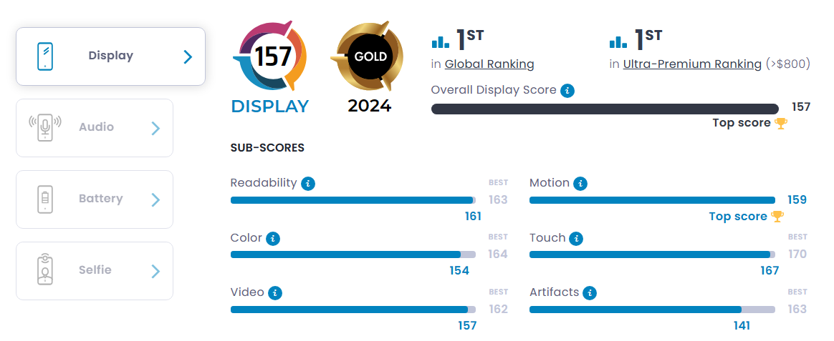The height and width of the screenshot is (341, 834).
Task: Click the microphone icon on Audio tab
Action: pyautogui.click(x=45, y=127)
